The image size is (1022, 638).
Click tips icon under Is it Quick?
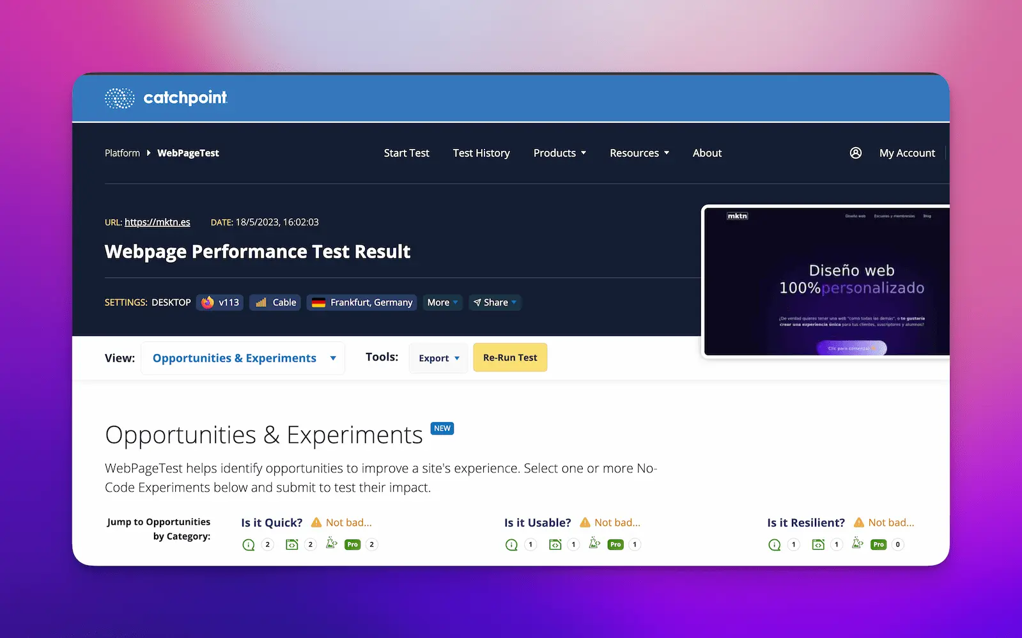(x=249, y=545)
